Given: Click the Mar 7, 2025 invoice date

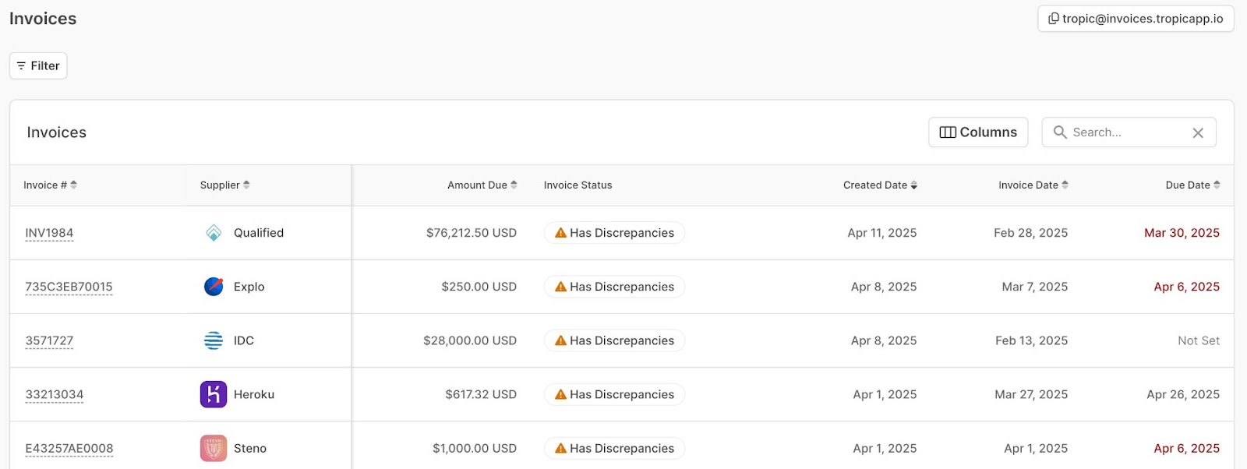Looking at the screenshot, I should point(1035,287).
